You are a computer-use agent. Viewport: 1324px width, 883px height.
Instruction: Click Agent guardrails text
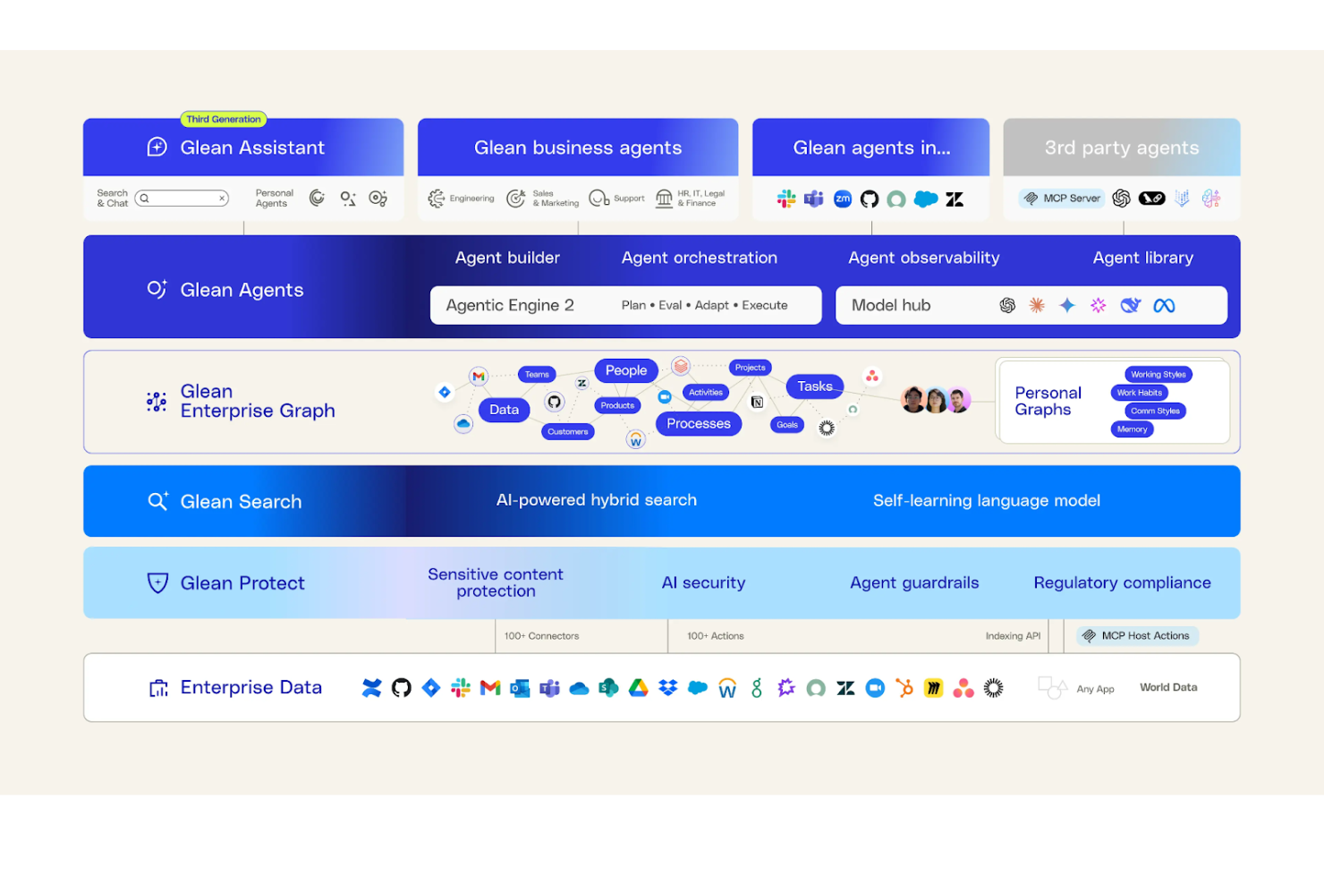914,583
